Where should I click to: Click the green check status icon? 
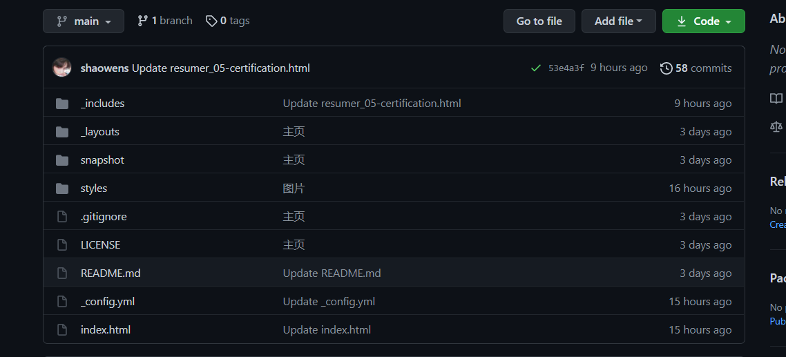pos(535,68)
